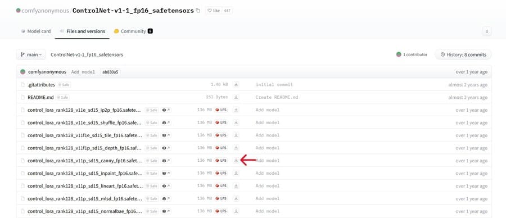Click comfyanonymous in the latest commit row
Viewport: 506px width, 218px height.
[47, 72]
